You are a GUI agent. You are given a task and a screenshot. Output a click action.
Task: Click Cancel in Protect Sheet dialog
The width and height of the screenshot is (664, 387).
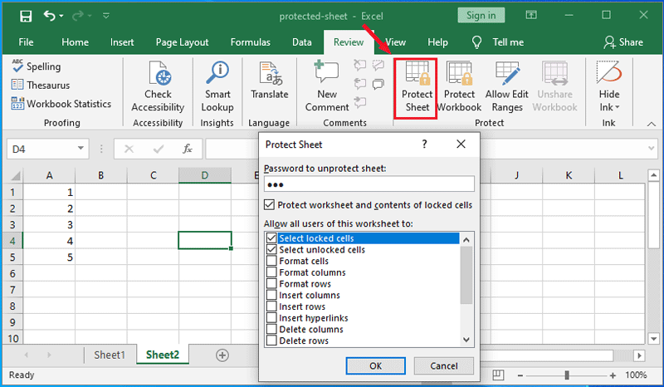(x=444, y=365)
